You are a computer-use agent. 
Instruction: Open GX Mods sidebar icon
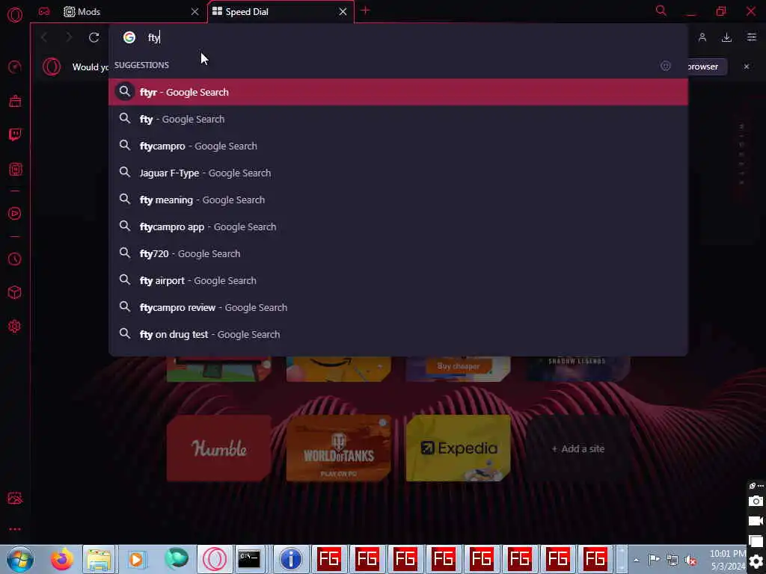15,170
